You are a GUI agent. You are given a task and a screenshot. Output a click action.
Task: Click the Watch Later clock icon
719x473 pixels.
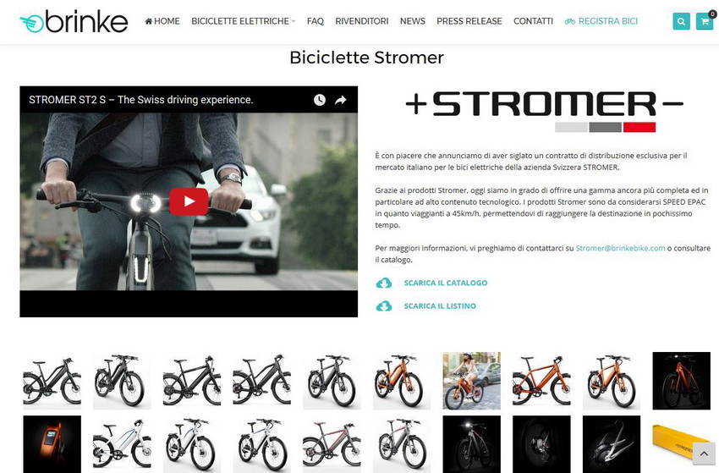point(320,100)
